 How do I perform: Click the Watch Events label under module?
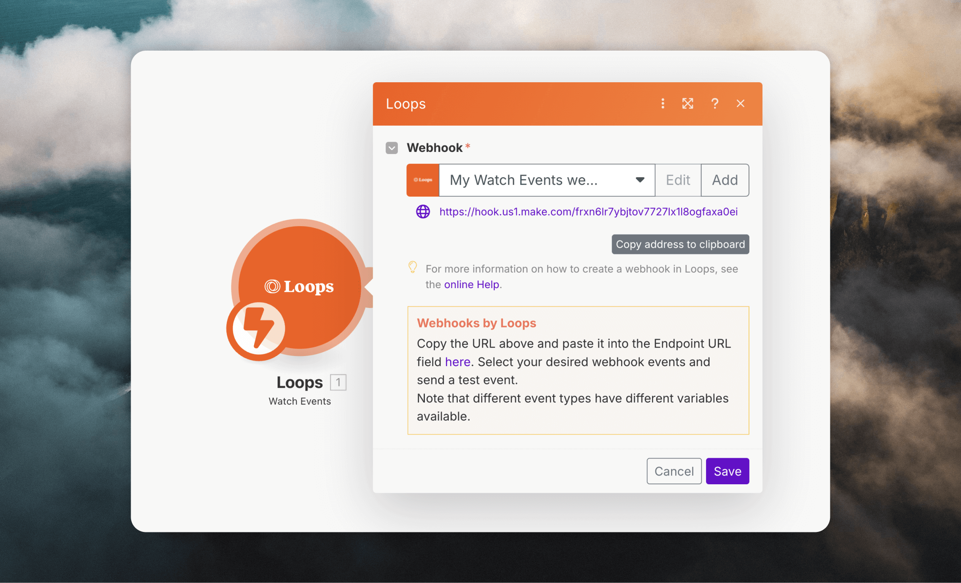click(300, 402)
